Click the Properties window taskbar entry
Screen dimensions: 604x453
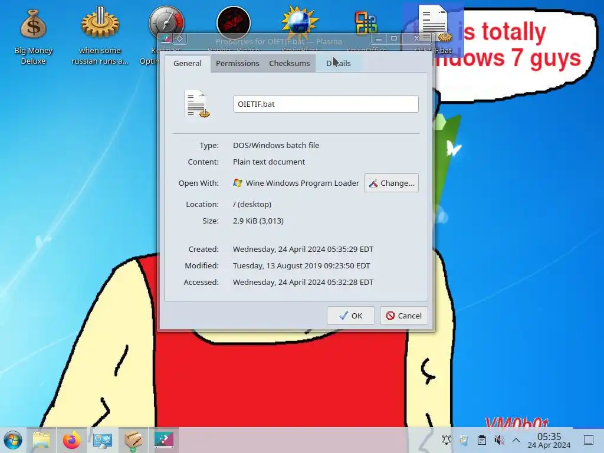164,440
